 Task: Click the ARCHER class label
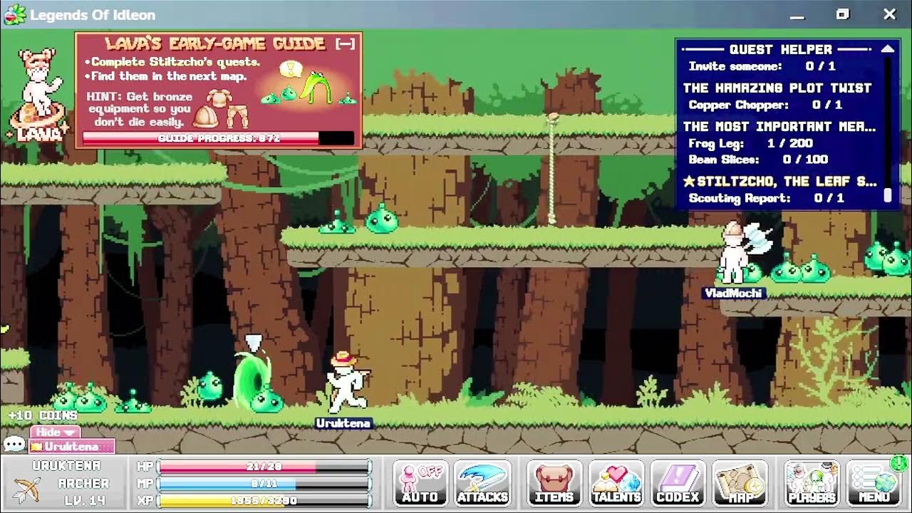click(x=83, y=484)
